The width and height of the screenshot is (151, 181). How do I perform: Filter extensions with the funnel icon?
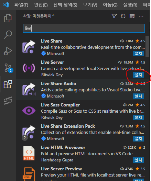click(114, 16)
